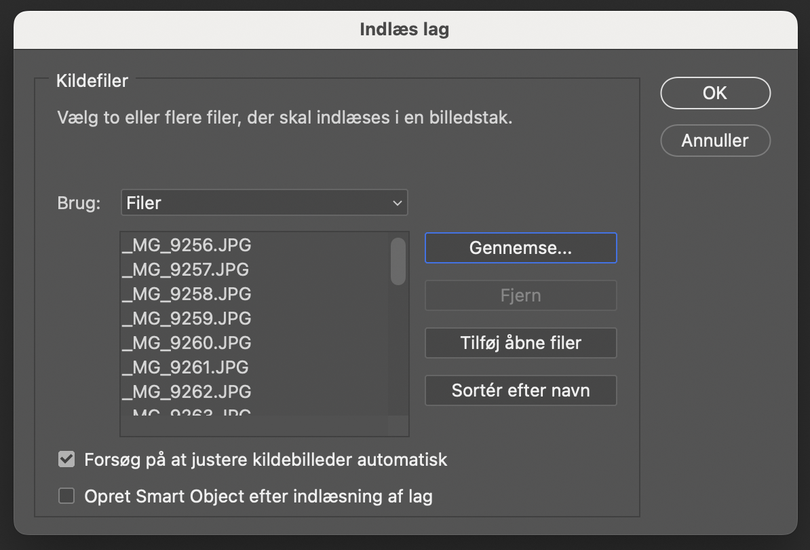Select the partially visible _MG_9263.JPG entry
Viewport: 810px width, 550px height.
[187, 412]
